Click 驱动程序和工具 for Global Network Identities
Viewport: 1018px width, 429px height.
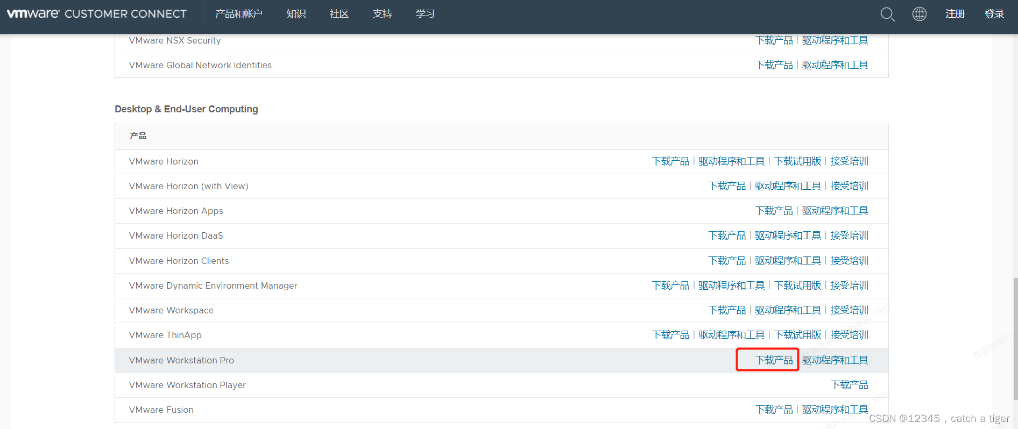(835, 65)
